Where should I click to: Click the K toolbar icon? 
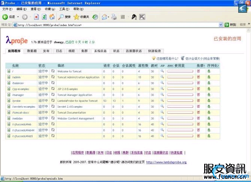coord(142,17)
